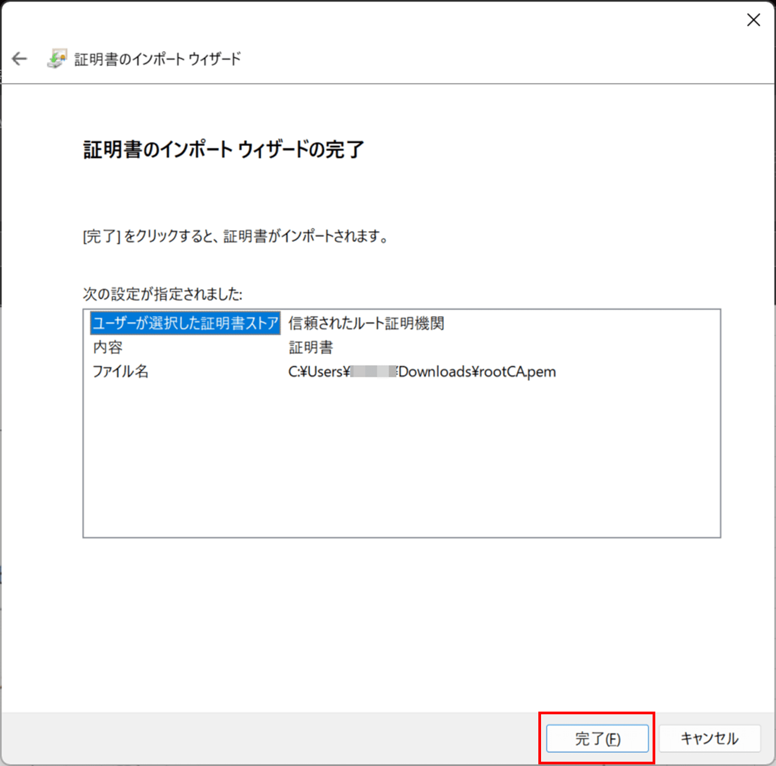Click the back arrow to return to previous step

pyautogui.click(x=19, y=59)
